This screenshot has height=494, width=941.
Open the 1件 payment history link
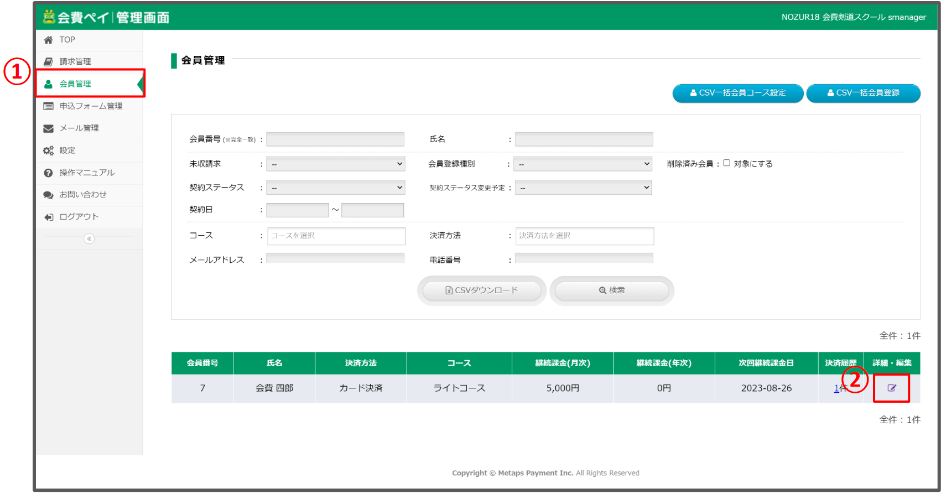[x=838, y=388]
